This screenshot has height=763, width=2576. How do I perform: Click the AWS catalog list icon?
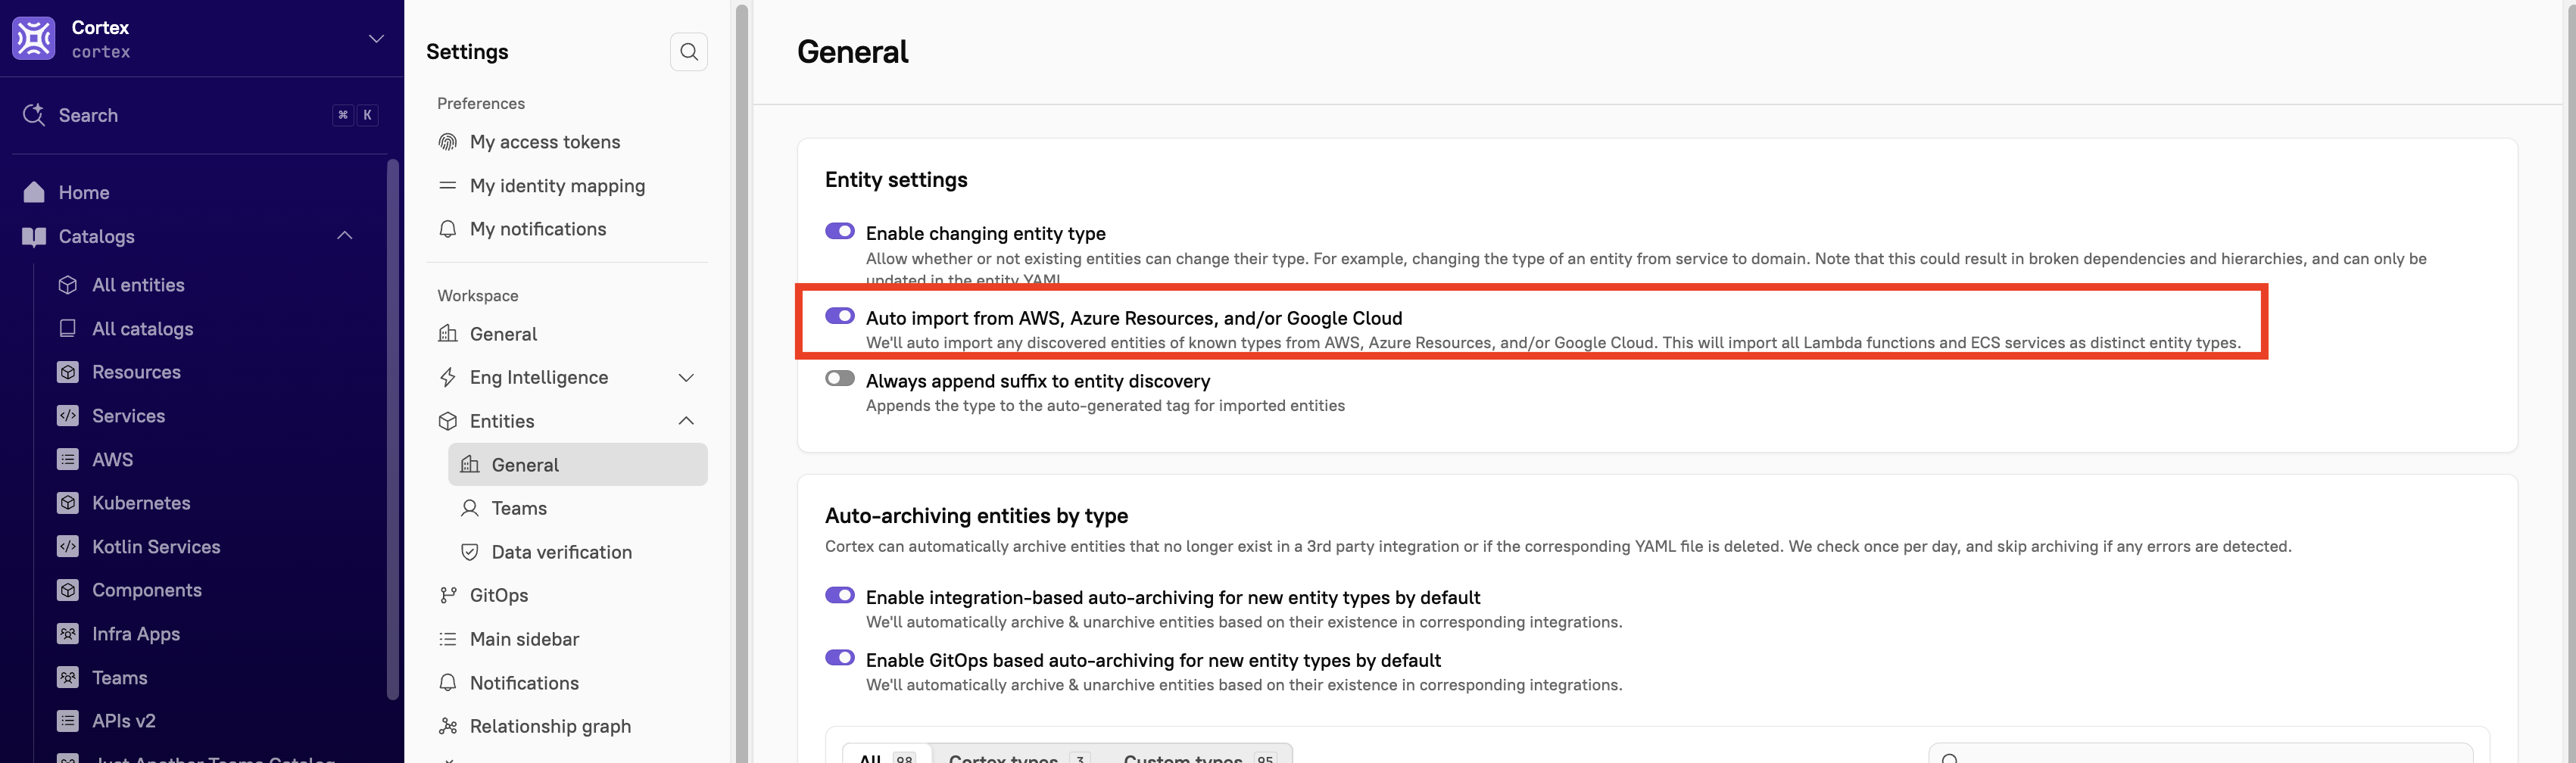[x=68, y=460]
